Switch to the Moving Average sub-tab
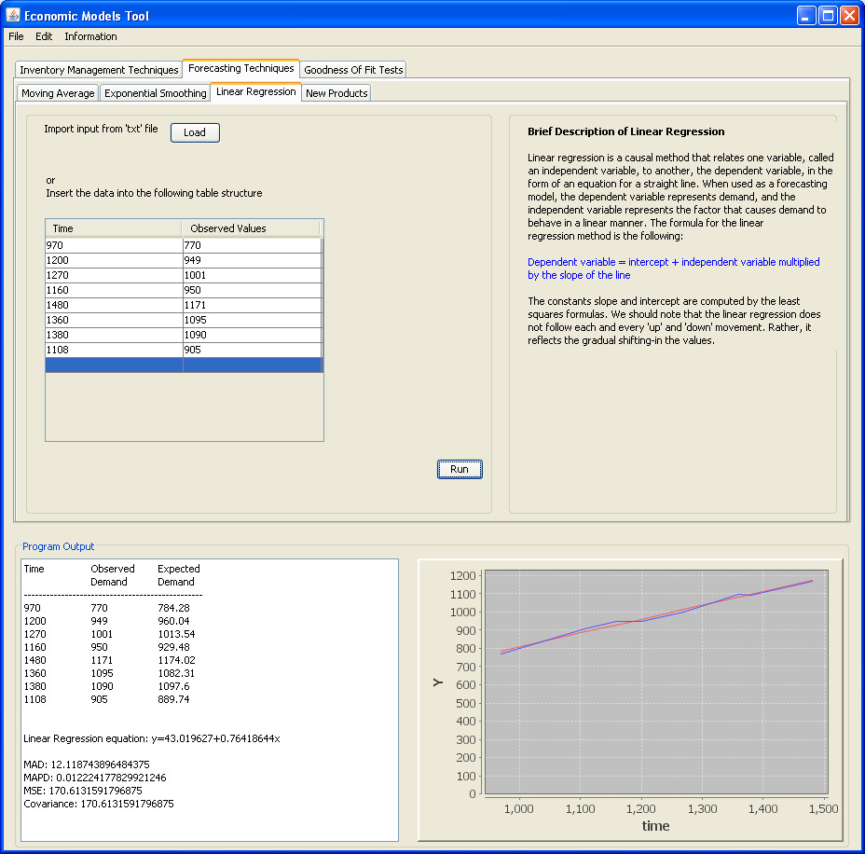Screen dimensions: 865x854 (58, 93)
